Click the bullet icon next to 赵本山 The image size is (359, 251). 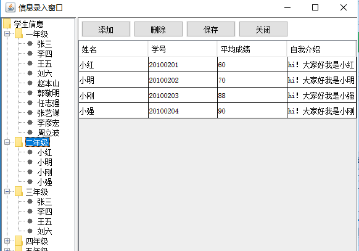coord(30,83)
